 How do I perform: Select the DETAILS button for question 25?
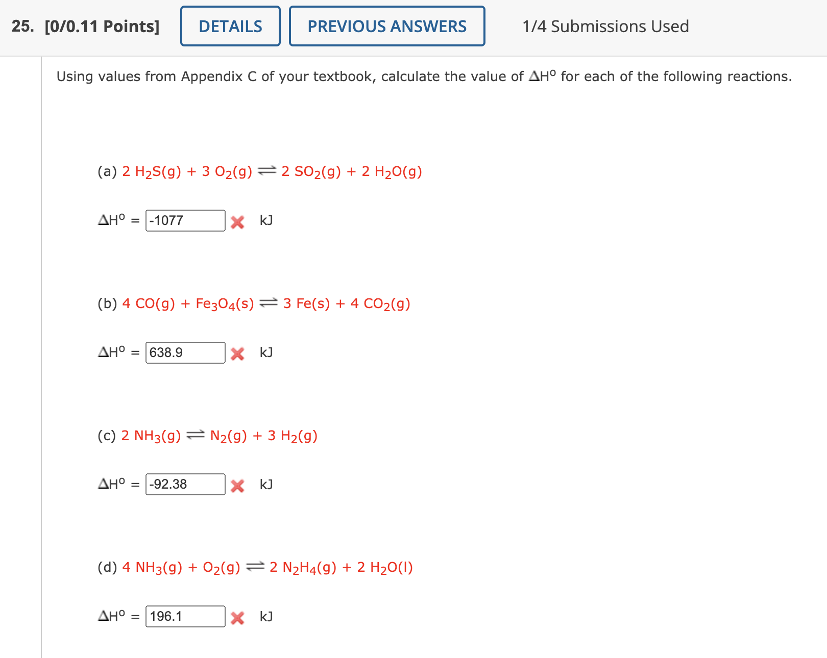point(230,26)
